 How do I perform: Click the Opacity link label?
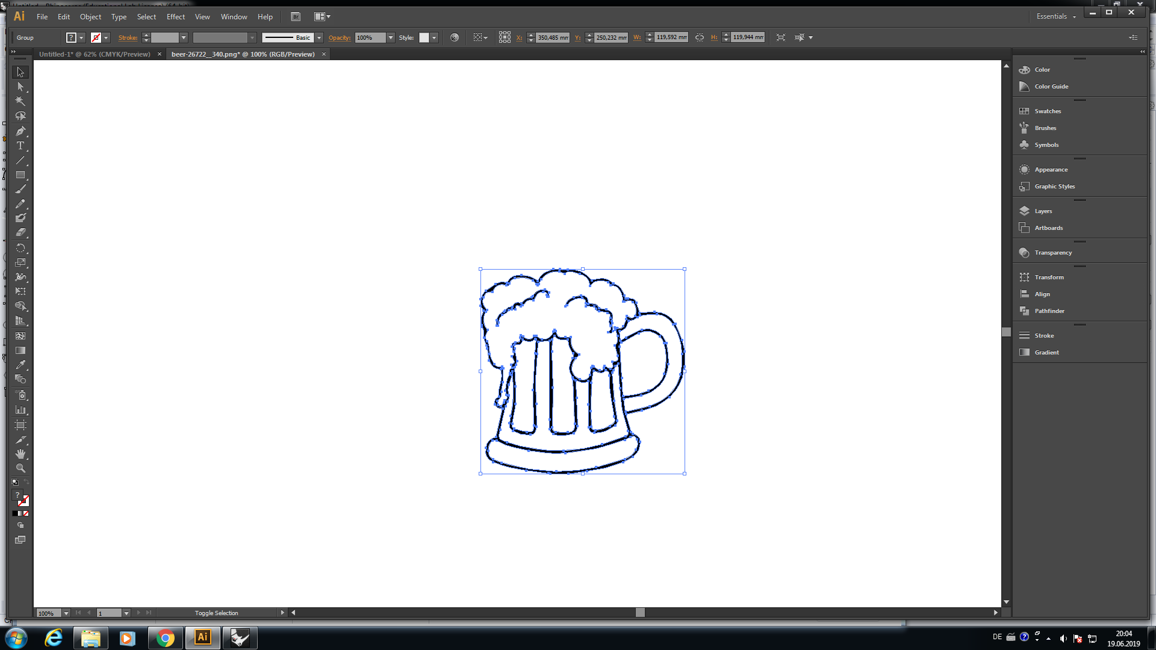339,37
